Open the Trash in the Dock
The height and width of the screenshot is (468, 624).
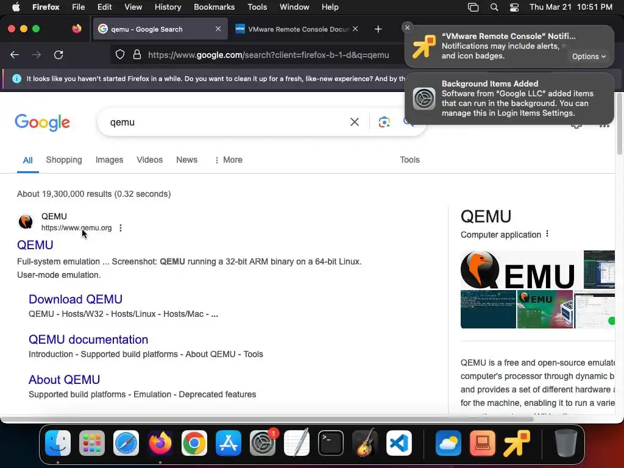566,443
